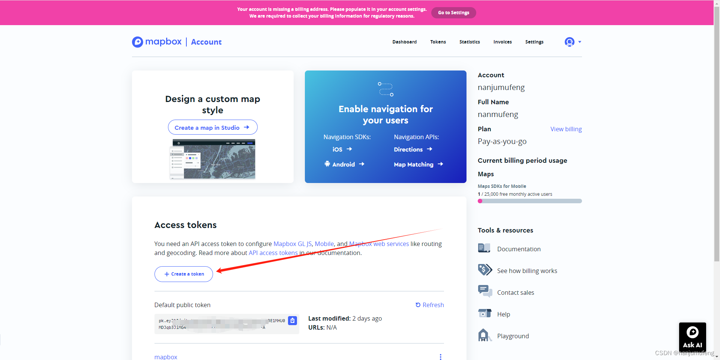The image size is (720, 360).
Task: Open the user account dropdown menu
Action: [x=573, y=42]
